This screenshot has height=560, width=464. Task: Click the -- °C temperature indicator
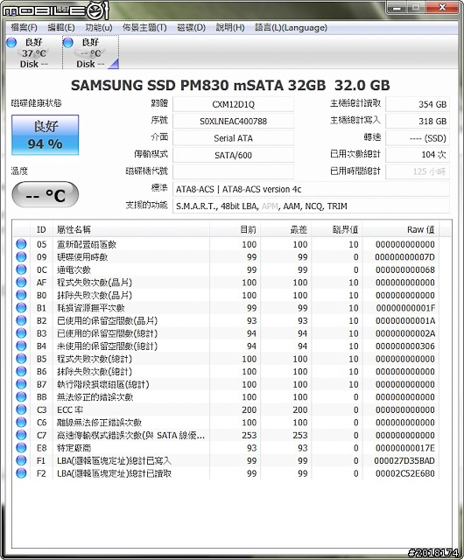[45, 195]
